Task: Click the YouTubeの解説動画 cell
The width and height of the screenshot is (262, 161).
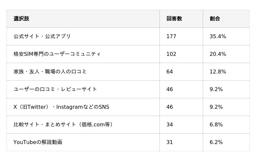Action: click(38, 142)
